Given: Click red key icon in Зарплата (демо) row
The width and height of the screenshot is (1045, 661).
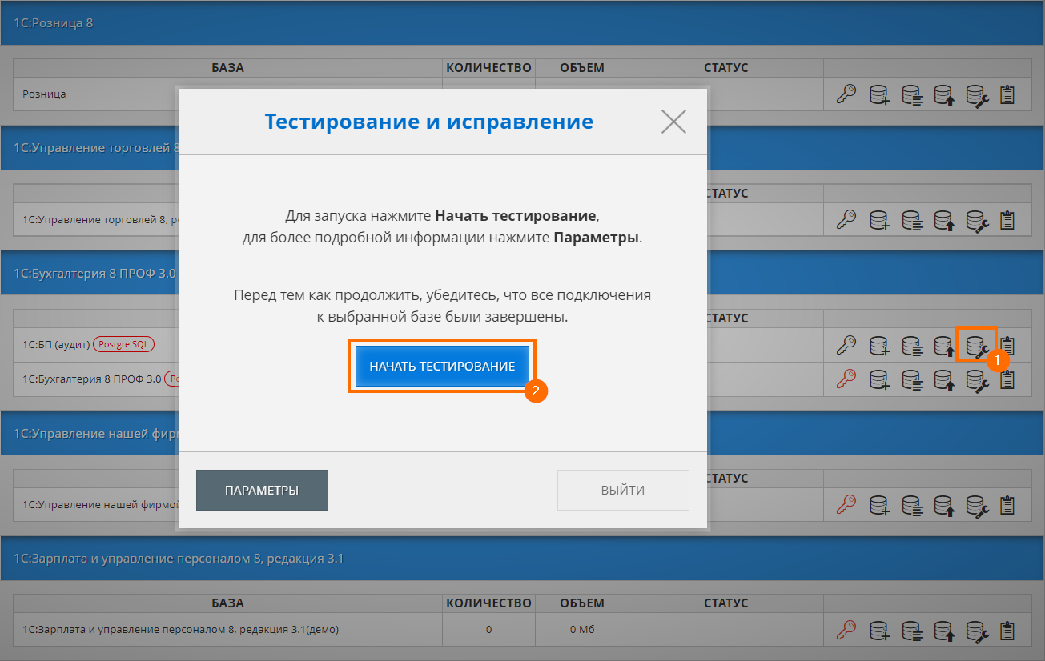Looking at the screenshot, I should click(846, 630).
